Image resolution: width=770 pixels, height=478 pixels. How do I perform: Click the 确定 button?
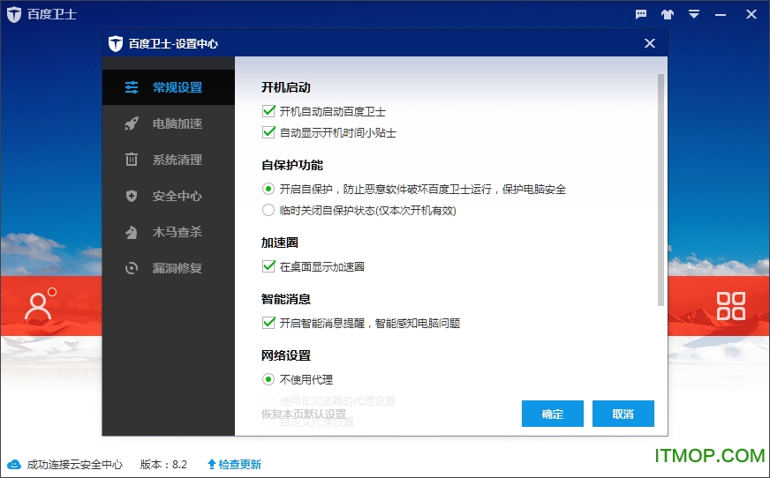[553, 414]
